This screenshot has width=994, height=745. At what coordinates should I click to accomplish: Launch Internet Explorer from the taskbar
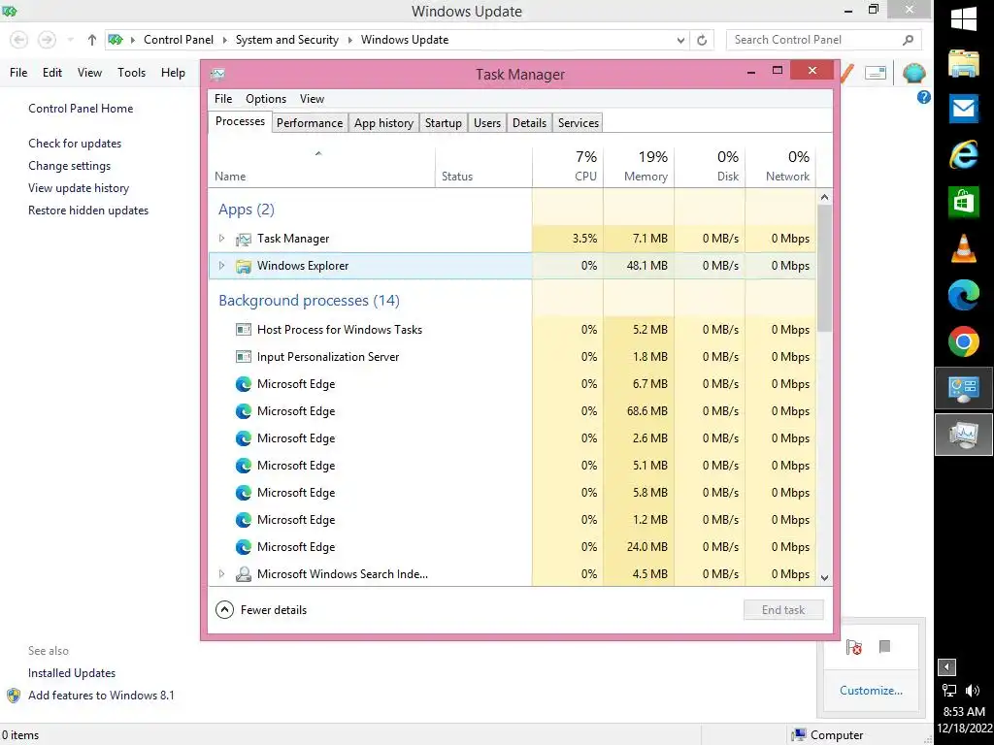pyautogui.click(x=964, y=154)
